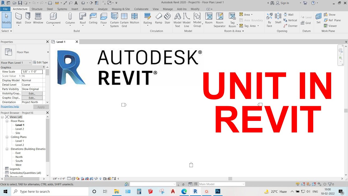Select the Shaft opening tool
The image size is (348, 196).
pos(278,19)
